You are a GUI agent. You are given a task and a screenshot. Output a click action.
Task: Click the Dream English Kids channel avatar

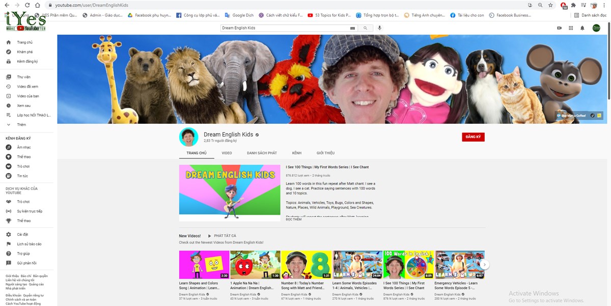[x=188, y=137]
